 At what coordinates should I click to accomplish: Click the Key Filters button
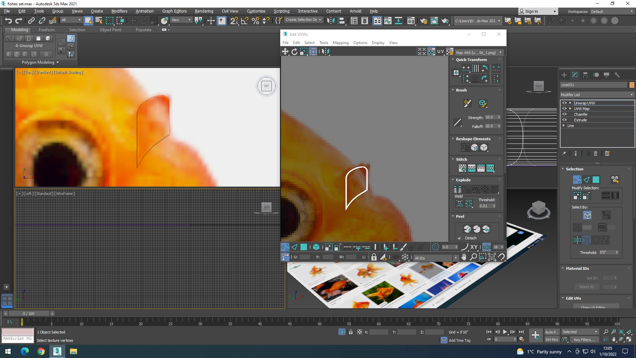click(584, 339)
